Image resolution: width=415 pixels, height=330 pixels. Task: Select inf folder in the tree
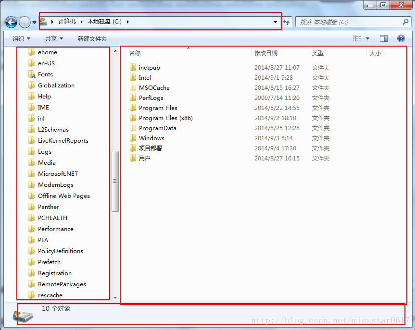click(41, 119)
